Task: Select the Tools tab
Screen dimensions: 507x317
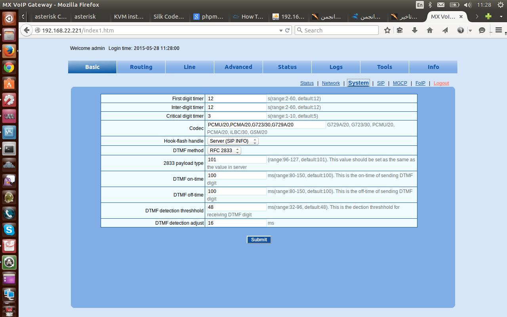Action: pos(385,67)
